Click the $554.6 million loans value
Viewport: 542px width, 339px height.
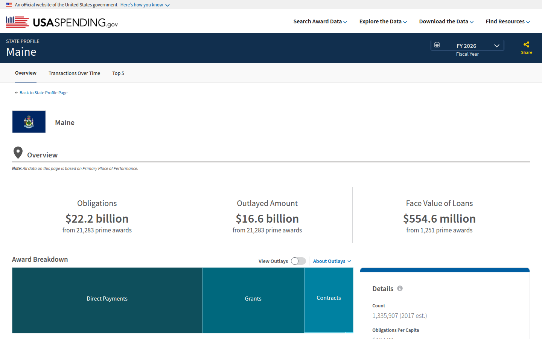point(439,218)
